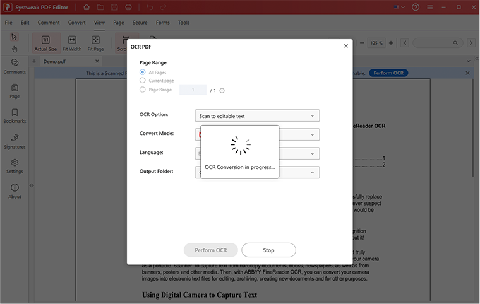The width and height of the screenshot is (480, 304).
Task: Add a new tab with plus icon
Action: click(x=34, y=61)
